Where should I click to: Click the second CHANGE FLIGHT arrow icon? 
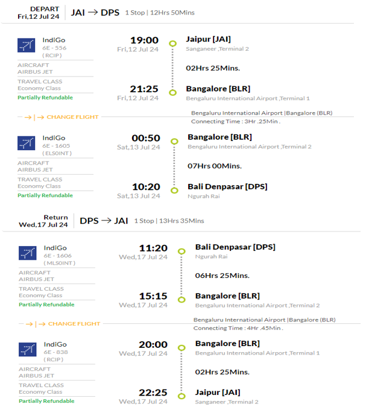(36, 324)
